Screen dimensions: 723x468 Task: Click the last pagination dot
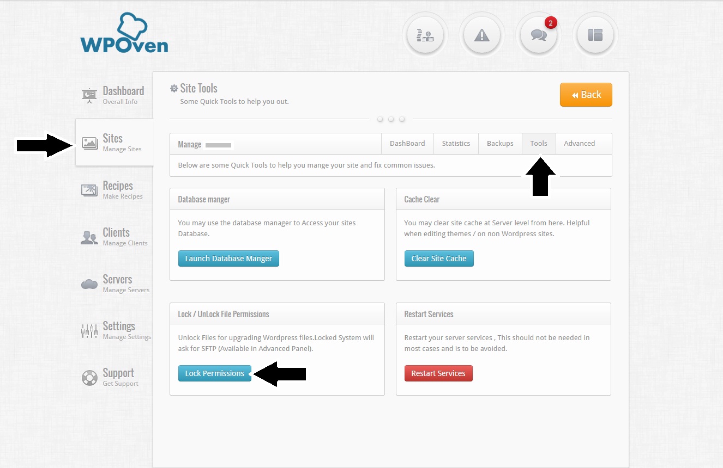click(x=402, y=119)
